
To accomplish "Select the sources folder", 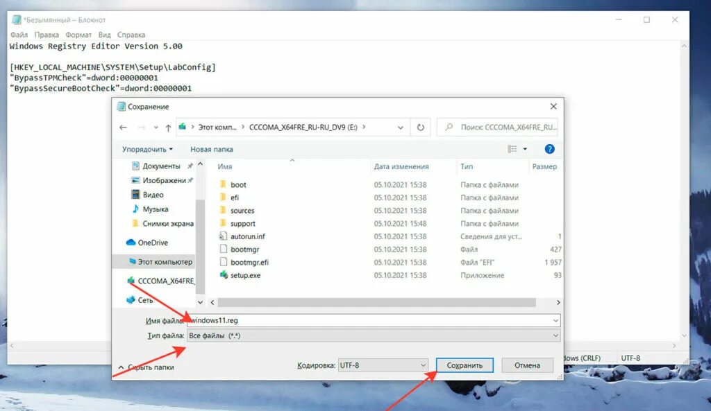I will [242, 211].
